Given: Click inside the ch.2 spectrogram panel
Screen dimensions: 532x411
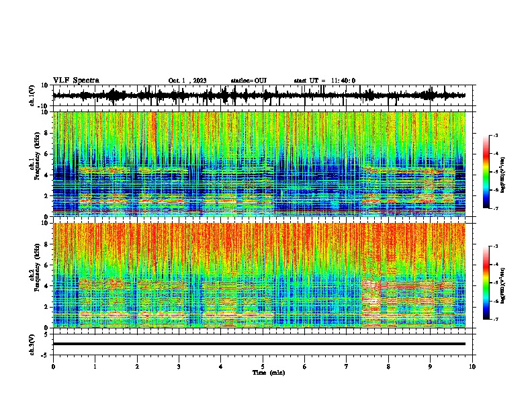Looking at the screenshot, I should pos(259,275).
